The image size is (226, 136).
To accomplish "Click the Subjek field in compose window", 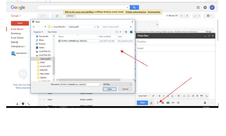I will pos(175,48).
